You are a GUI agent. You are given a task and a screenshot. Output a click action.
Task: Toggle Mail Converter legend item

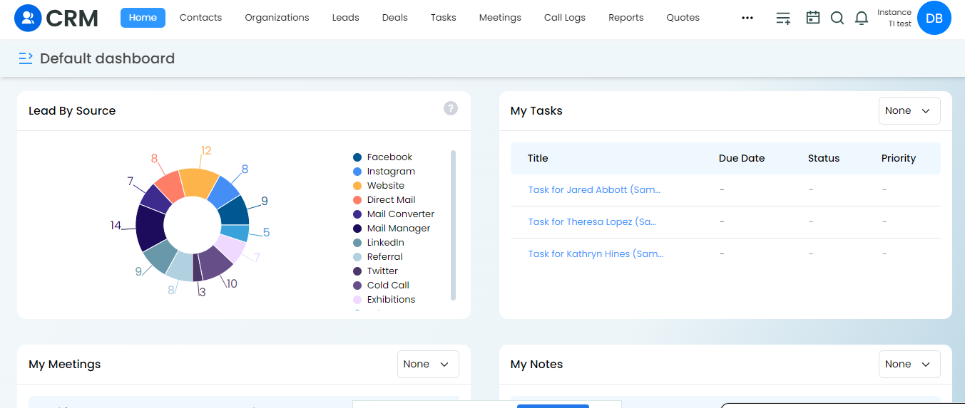(394, 214)
